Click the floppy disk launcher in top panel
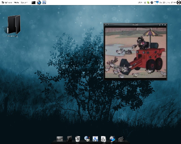Viewport: 181px width, 144px height. tap(44, 2)
